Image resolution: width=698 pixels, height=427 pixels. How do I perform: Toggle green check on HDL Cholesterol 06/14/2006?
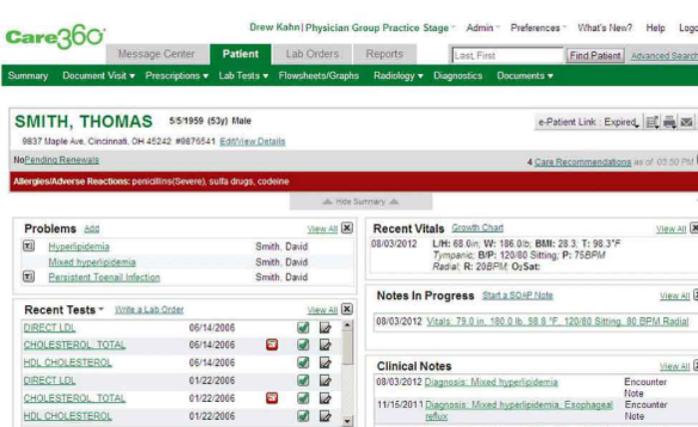coord(303,363)
